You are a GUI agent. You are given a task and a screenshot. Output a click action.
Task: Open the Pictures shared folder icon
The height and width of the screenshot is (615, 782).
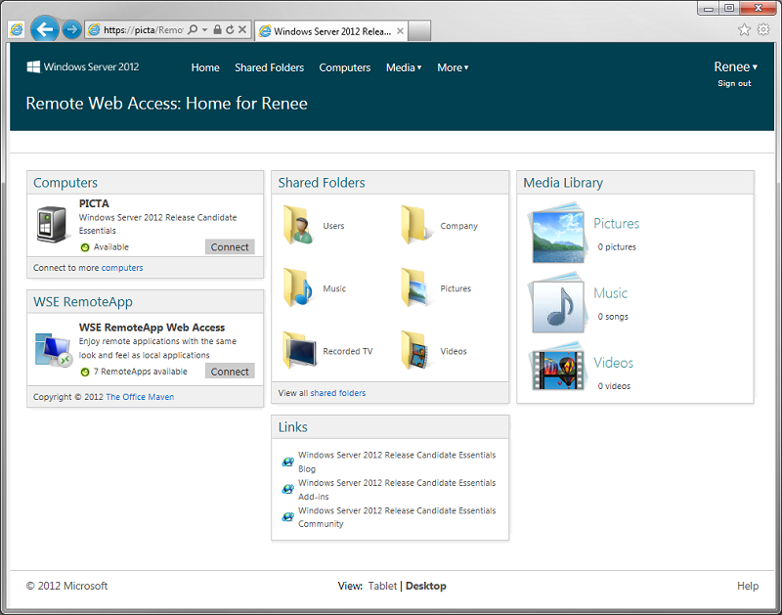click(414, 287)
